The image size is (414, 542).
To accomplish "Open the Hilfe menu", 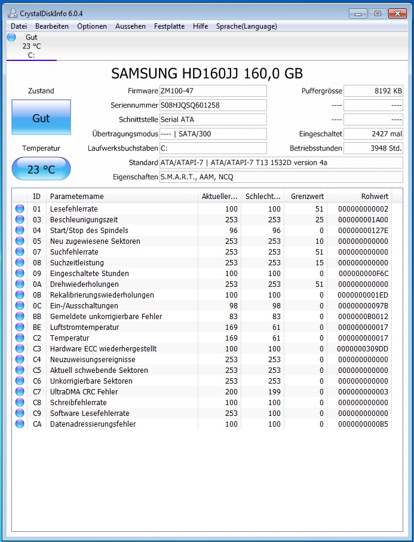I will click(201, 26).
